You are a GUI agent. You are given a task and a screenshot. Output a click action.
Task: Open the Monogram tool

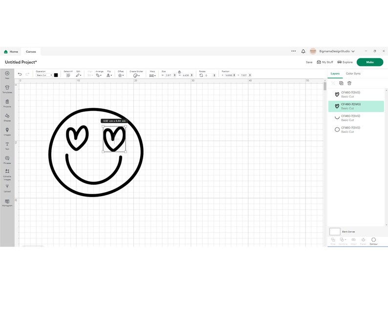[x=7, y=203]
